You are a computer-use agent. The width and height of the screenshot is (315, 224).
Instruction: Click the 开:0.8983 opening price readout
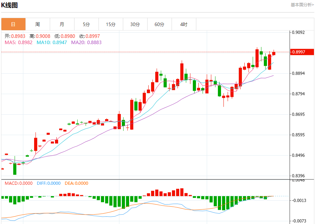15,36
